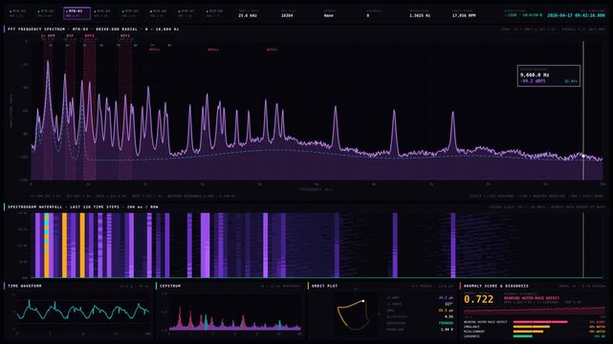The height and width of the screenshot is (344, 613).
Task: Click the Spectrogram Waterfall panel title
Action: 83,206
